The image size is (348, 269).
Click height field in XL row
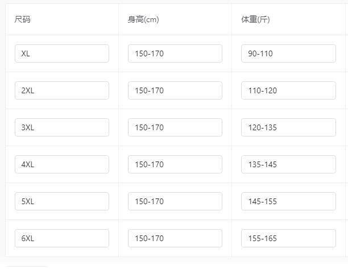click(x=175, y=53)
